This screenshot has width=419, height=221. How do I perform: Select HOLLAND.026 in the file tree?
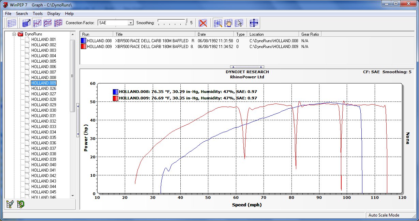tap(44, 89)
